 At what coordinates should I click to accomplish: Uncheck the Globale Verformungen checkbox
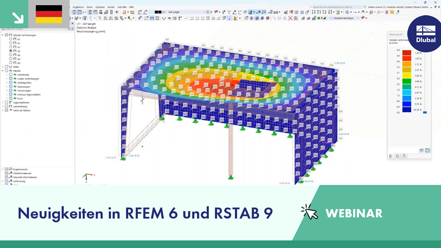click(6, 35)
